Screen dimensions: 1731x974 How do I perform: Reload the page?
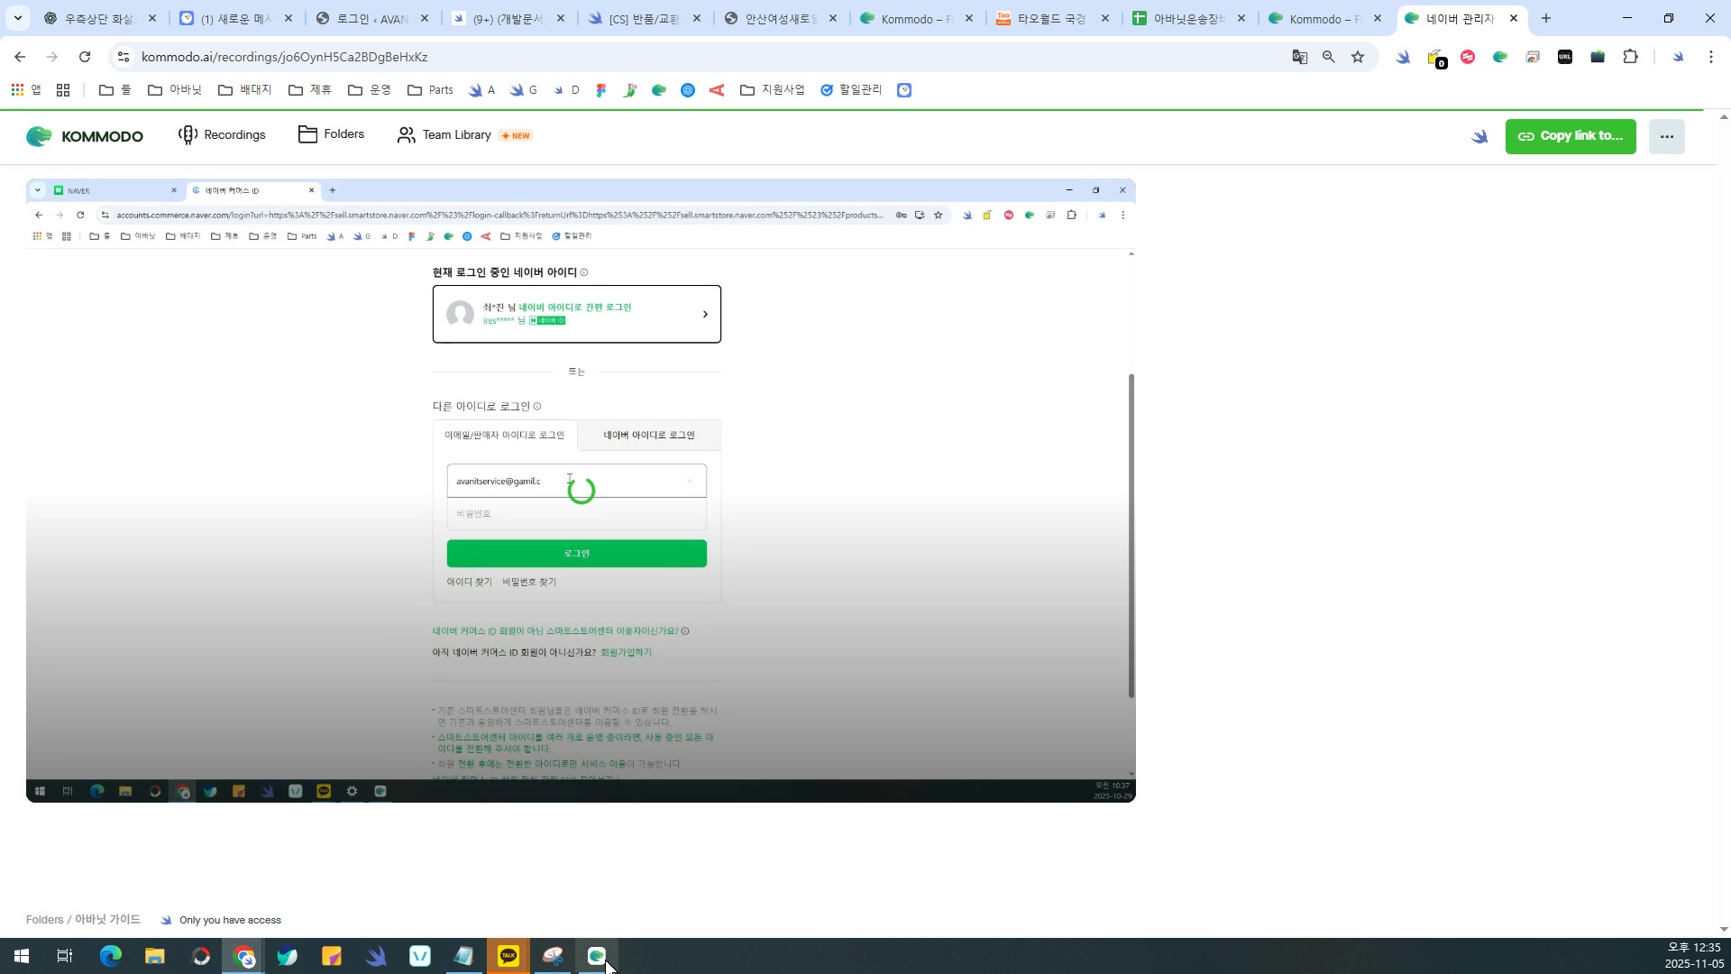[x=85, y=57]
